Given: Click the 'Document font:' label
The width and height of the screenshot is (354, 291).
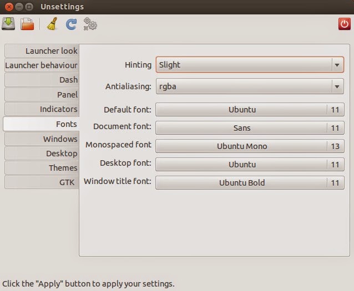Looking at the screenshot, I should (123, 126).
